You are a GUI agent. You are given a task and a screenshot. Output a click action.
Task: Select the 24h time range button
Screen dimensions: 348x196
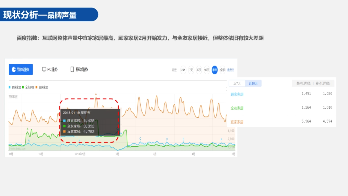(183, 70)
